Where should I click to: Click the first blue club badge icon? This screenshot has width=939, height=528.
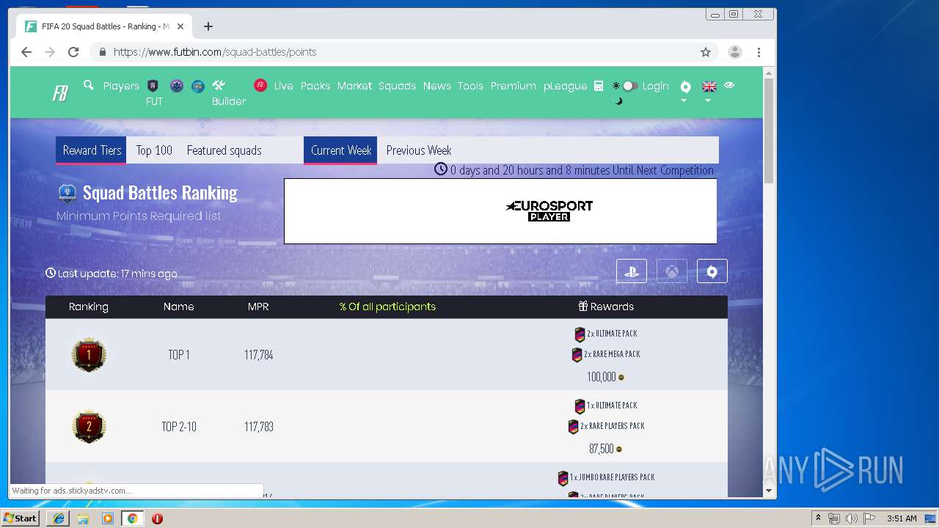click(177, 86)
